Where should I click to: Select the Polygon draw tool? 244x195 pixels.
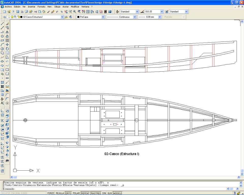pos(2,36)
